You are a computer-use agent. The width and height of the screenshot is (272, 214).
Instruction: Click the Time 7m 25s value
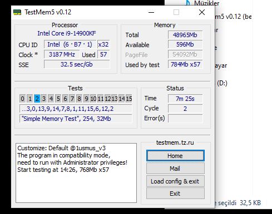[185, 99]
